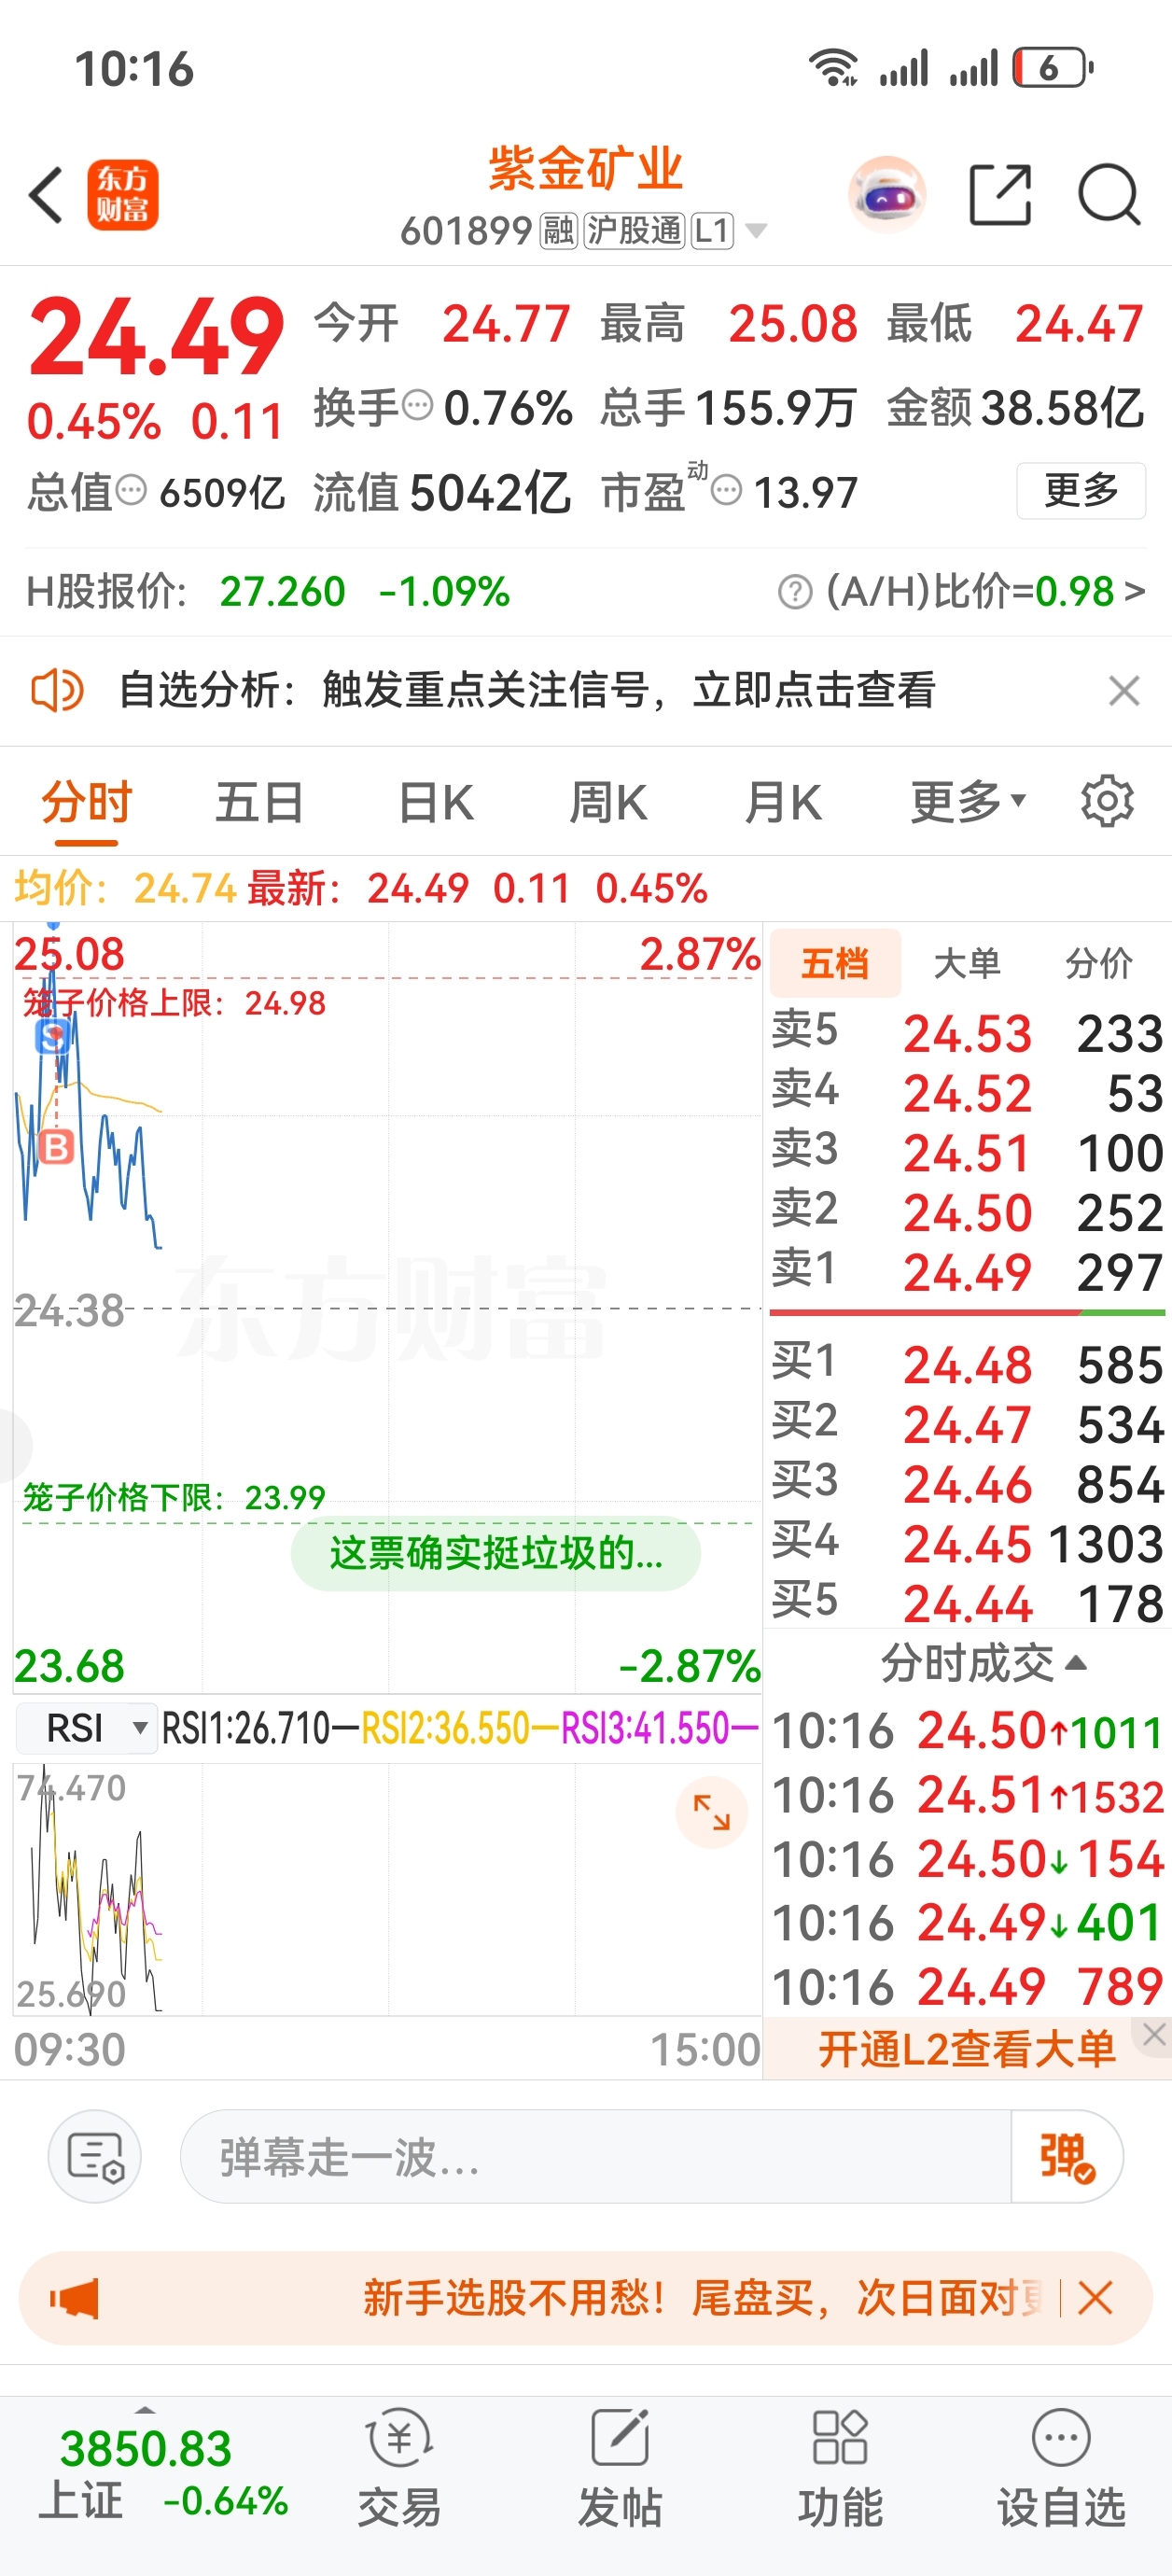Switch to the 日K tab

tap(436, 803)
